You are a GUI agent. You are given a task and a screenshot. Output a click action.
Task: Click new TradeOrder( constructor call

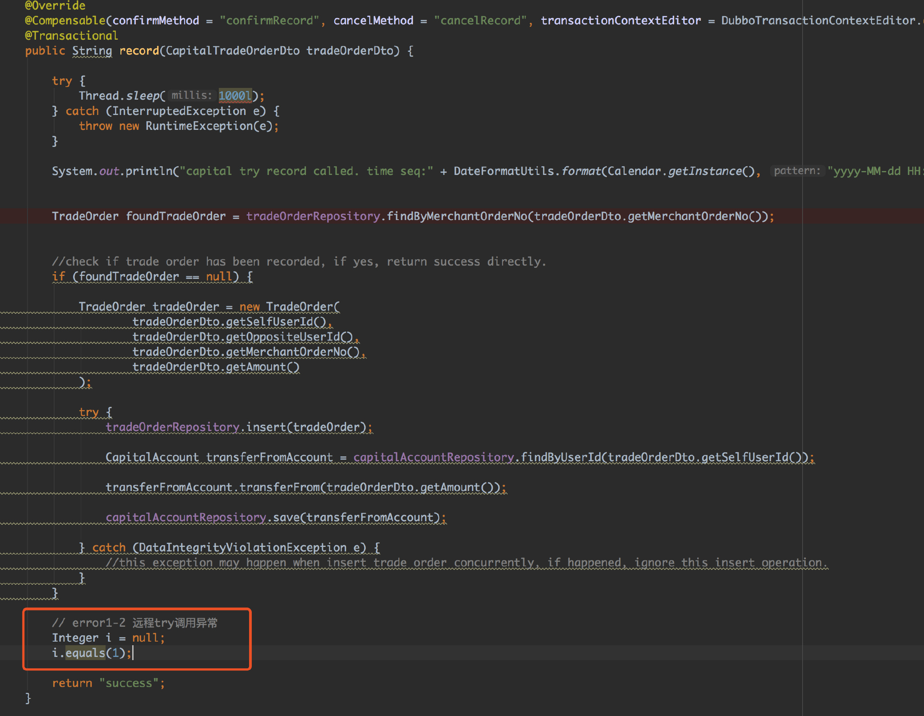pyautogui.click(x=289, y=307)
